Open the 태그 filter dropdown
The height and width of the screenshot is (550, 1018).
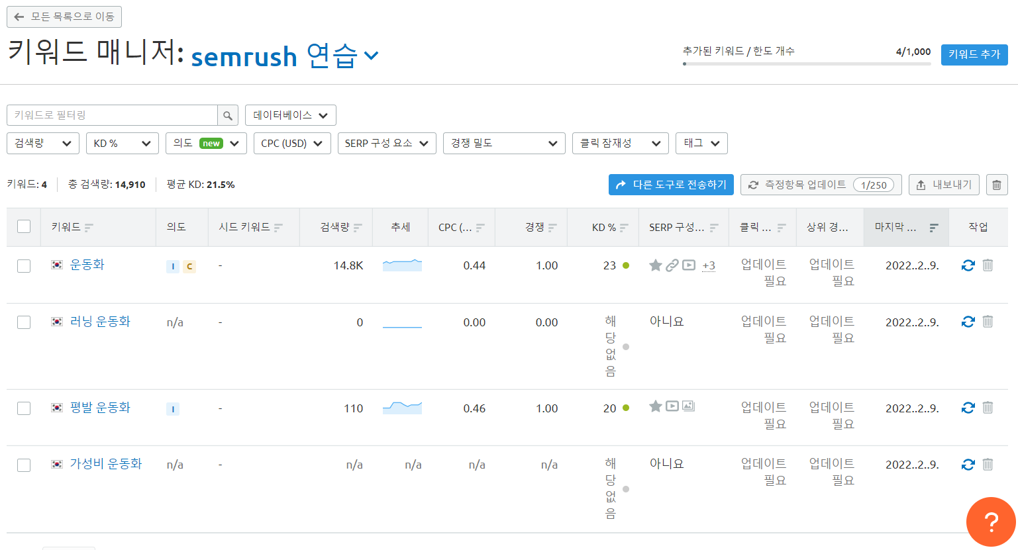(701, 144)
